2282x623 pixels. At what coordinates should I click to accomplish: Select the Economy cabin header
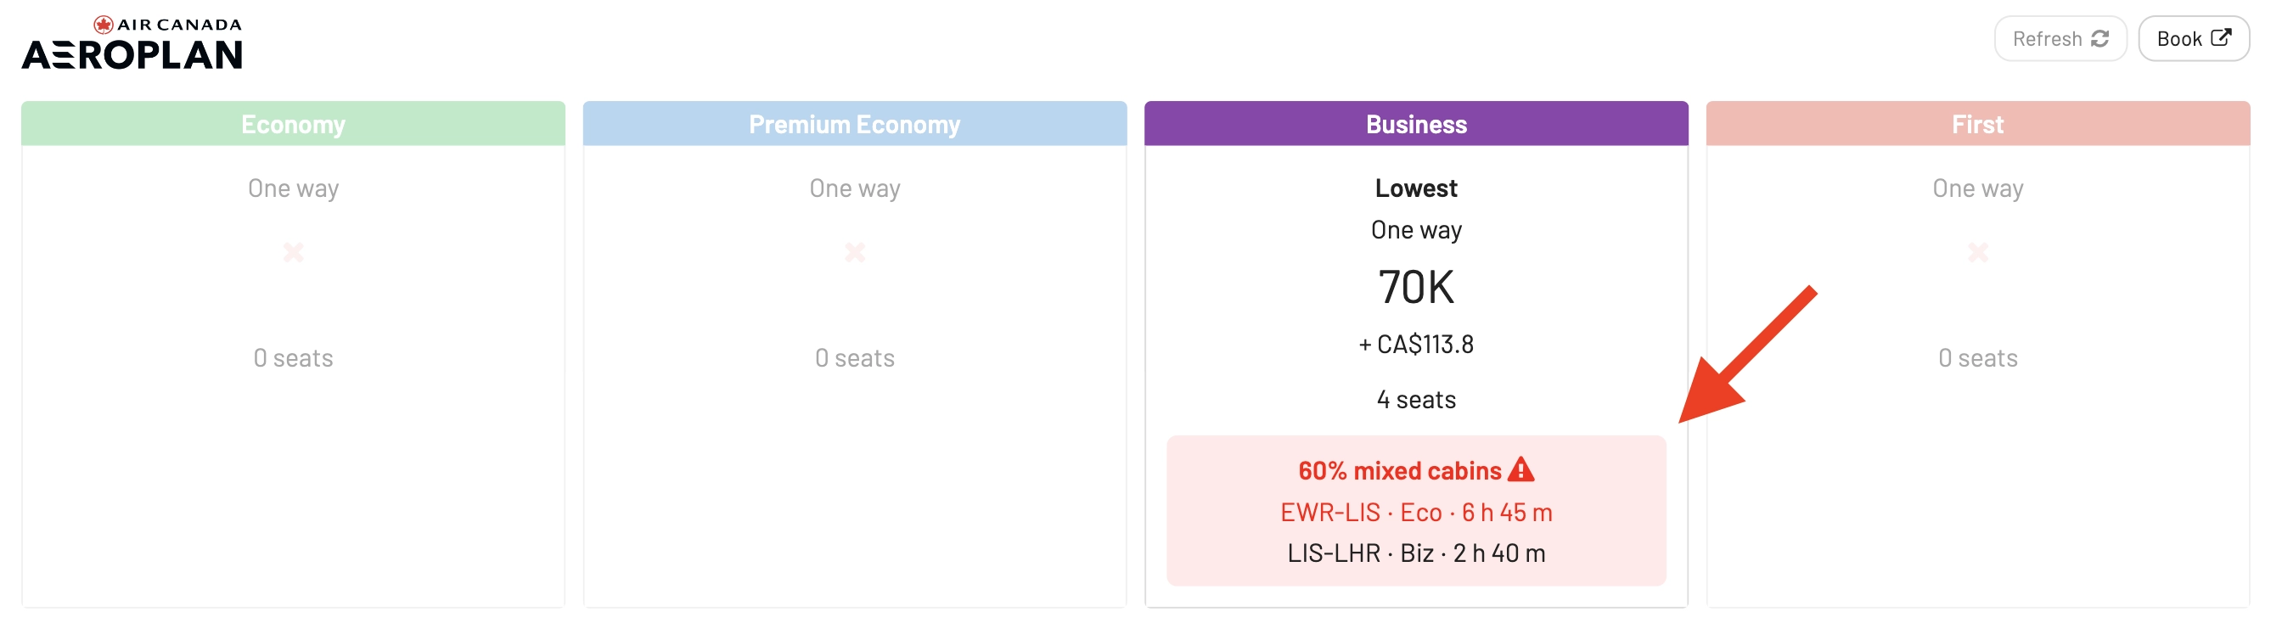(293, 124)
